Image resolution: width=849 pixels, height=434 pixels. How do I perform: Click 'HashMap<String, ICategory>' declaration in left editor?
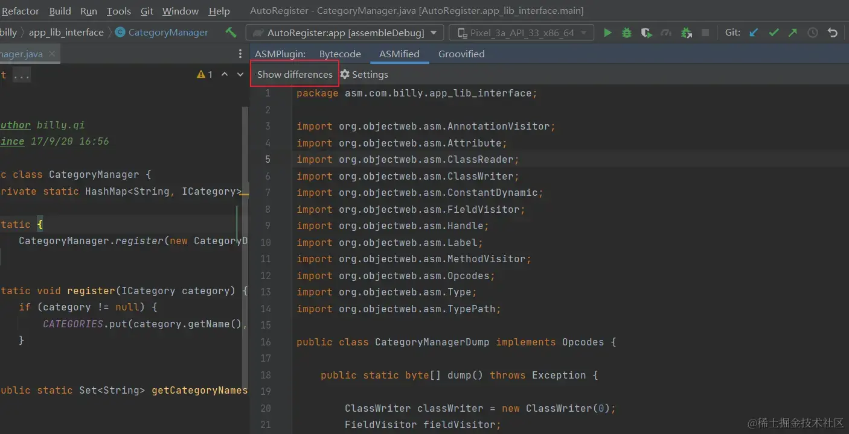163,191
